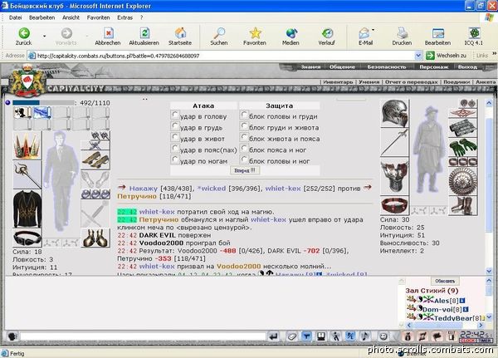
Task: Click the boots item on right character
Action: 463,206
